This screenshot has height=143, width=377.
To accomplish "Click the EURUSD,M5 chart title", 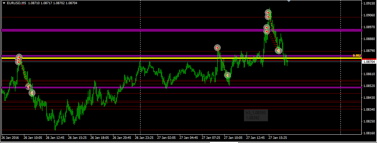I will (16, 3).
